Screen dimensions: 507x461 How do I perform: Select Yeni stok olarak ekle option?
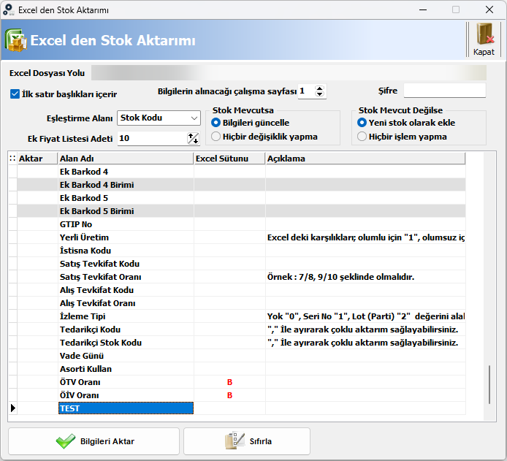tap(362, 123)
